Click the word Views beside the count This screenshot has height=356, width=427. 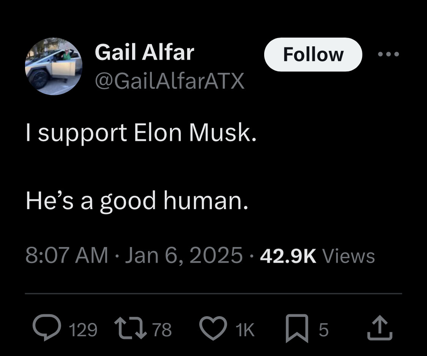pyautogui.click(x=348, y=255)
